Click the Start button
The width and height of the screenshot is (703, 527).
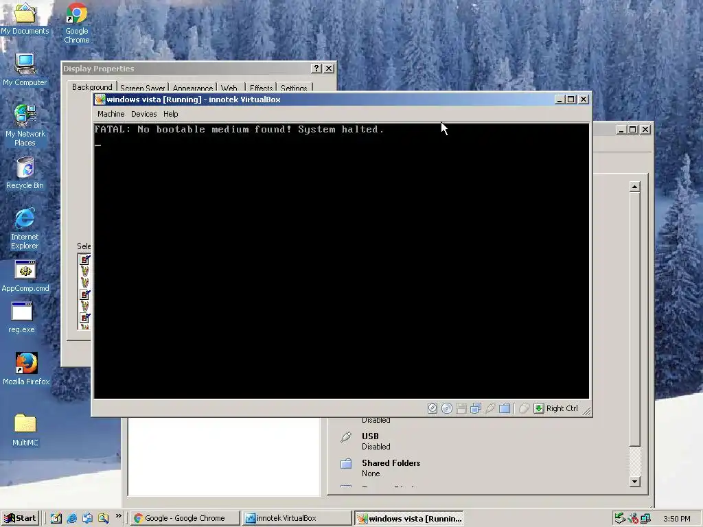[x=20, y=518]
